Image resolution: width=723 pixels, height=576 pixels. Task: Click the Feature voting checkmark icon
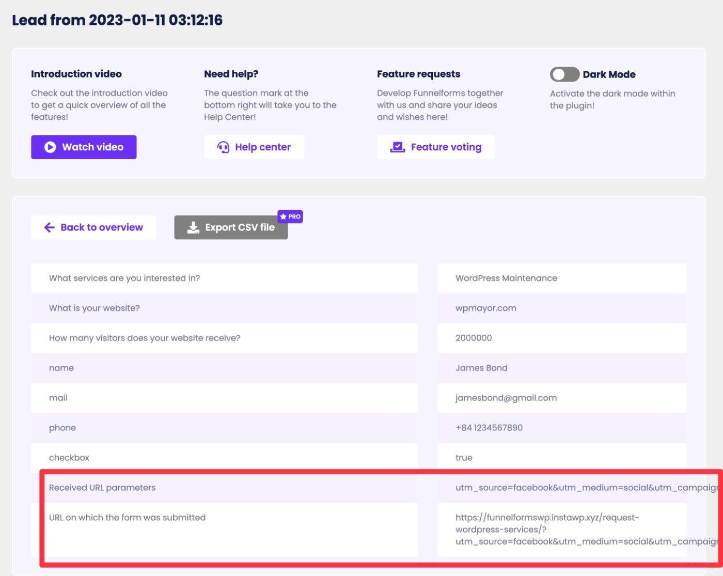[397, 147]
